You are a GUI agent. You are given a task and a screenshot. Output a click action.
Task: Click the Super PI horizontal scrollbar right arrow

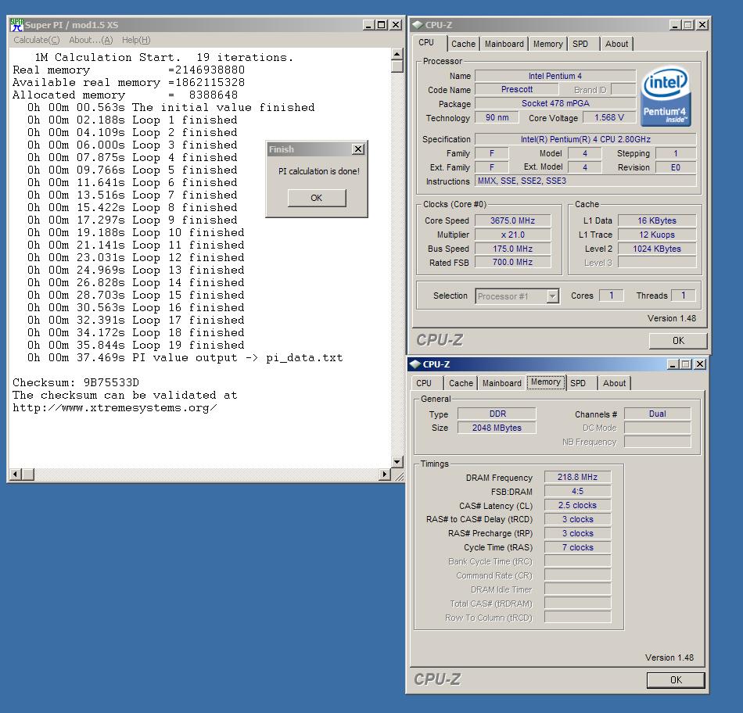tap(385, 474)
